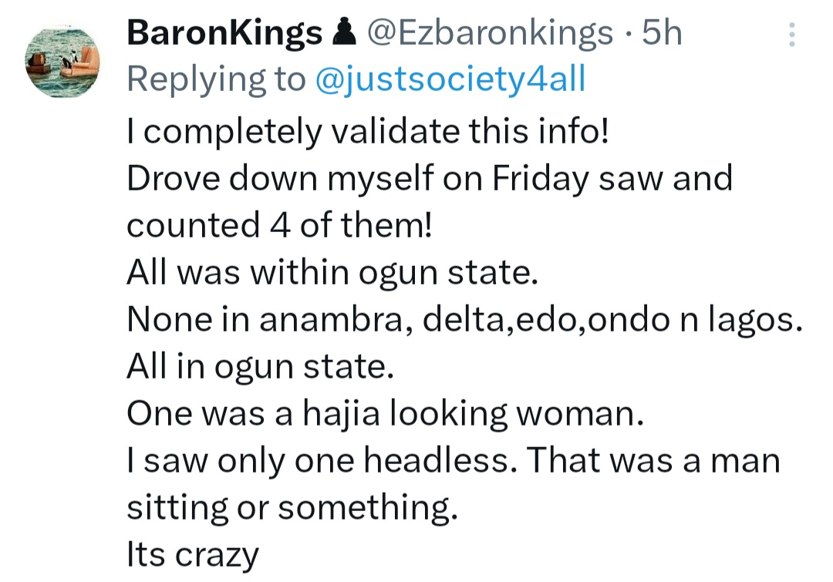Click the final line 'Its crazy'
833x582 pixels.
pos(192,555)
